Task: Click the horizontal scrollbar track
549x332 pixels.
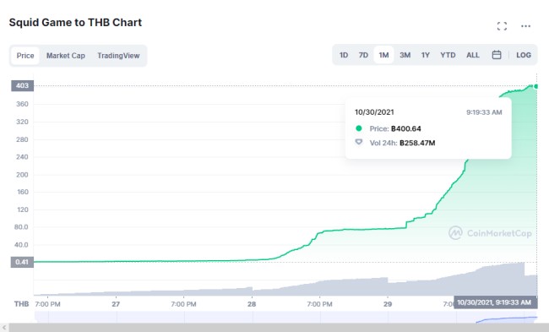Action: (x=279, y=328)
